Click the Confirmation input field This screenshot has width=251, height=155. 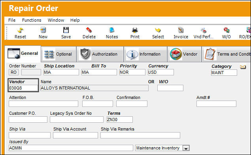[x=132, y=104]
